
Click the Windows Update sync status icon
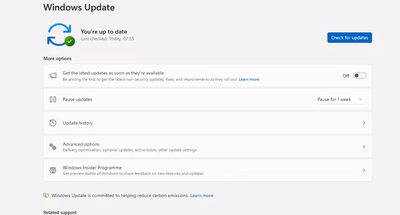pyautogui.click(x=60, y=35)
